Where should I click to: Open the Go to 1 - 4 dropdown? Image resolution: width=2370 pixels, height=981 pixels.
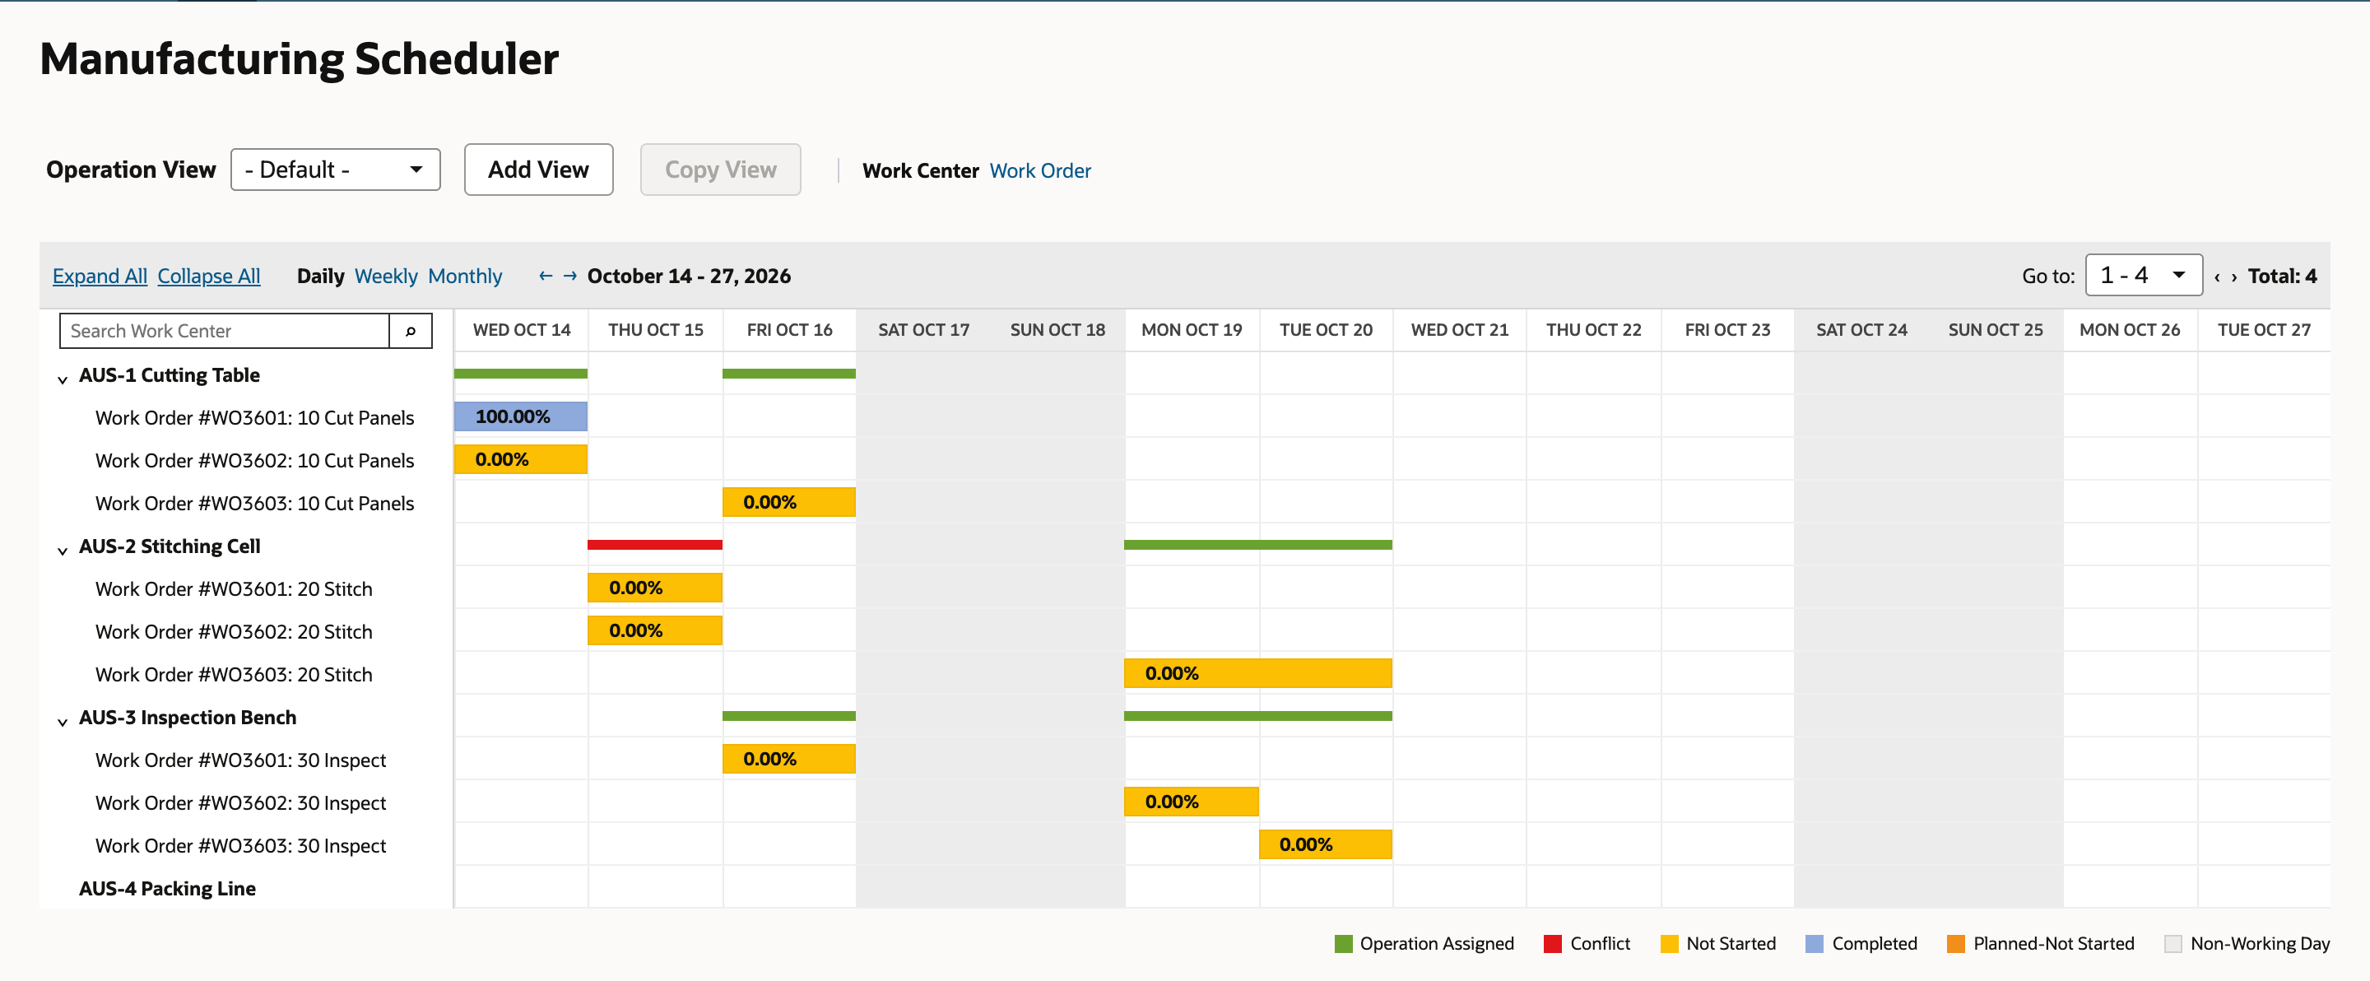pos(2144,275)
